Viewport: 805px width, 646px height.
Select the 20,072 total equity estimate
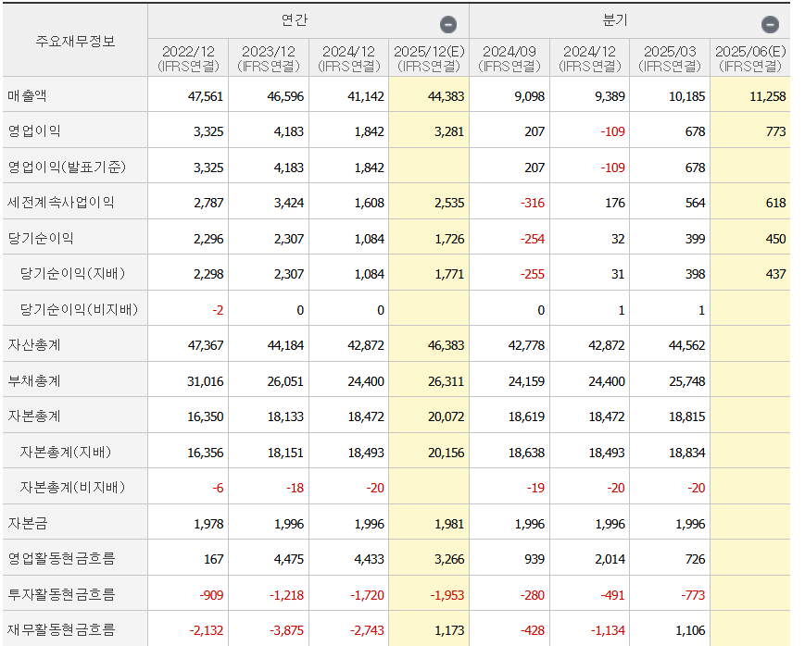pos(447,417)
